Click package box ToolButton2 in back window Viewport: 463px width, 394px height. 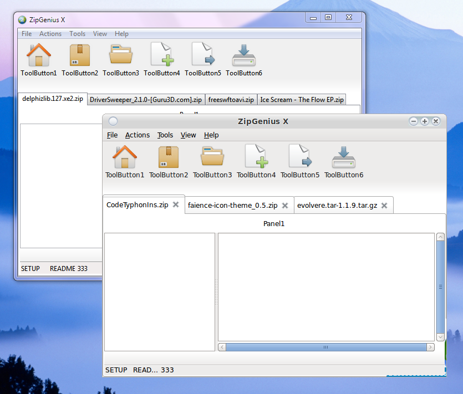[80, 59]
